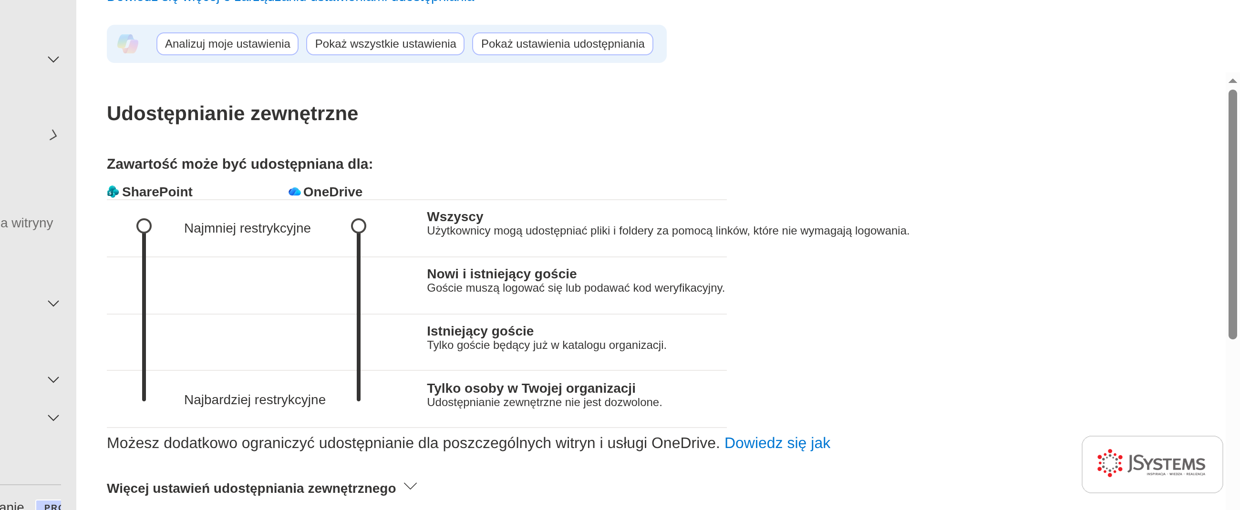Select the SharePoint slider handle at Wszyscy
This screenshot has height=510, width=1240.
(x=144, y=225)
